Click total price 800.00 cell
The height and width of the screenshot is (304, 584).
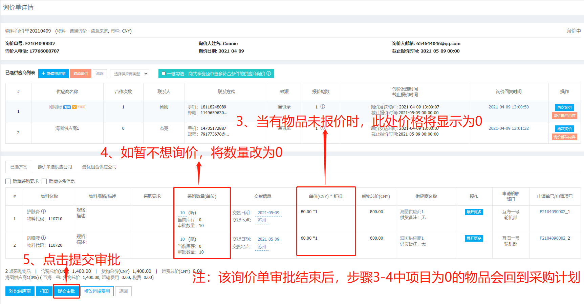[376, 212]
